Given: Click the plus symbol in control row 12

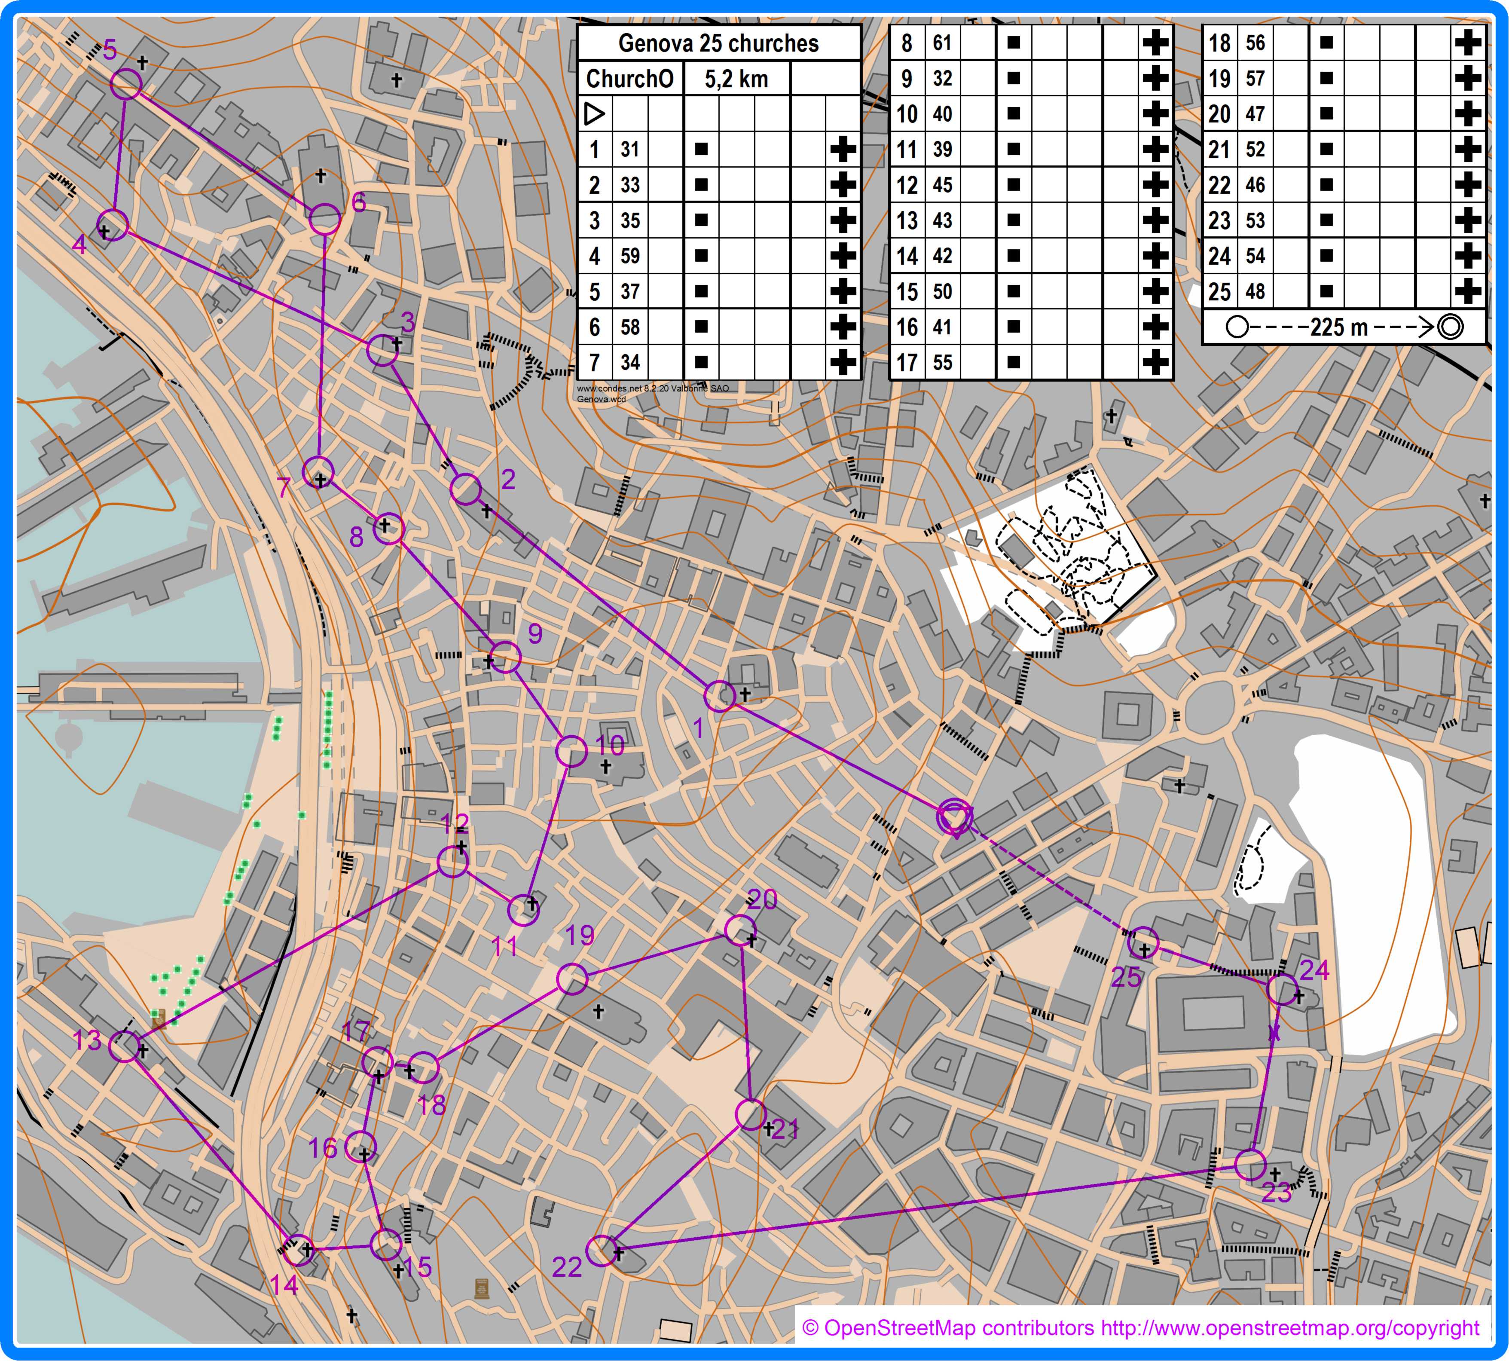Looking at the screenshot, I should pos(1156,185).
